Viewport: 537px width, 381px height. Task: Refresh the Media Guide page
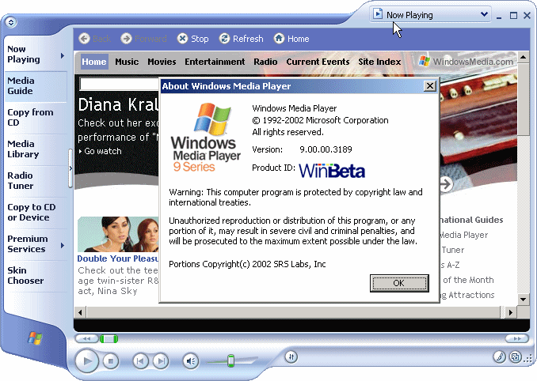tap(242, 39)
